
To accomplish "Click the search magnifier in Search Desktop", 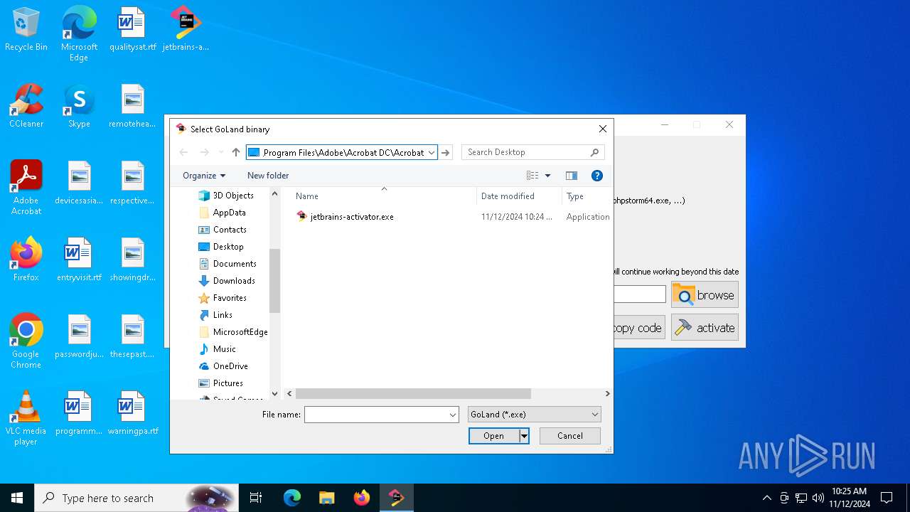I will click(x=595, y=152).
